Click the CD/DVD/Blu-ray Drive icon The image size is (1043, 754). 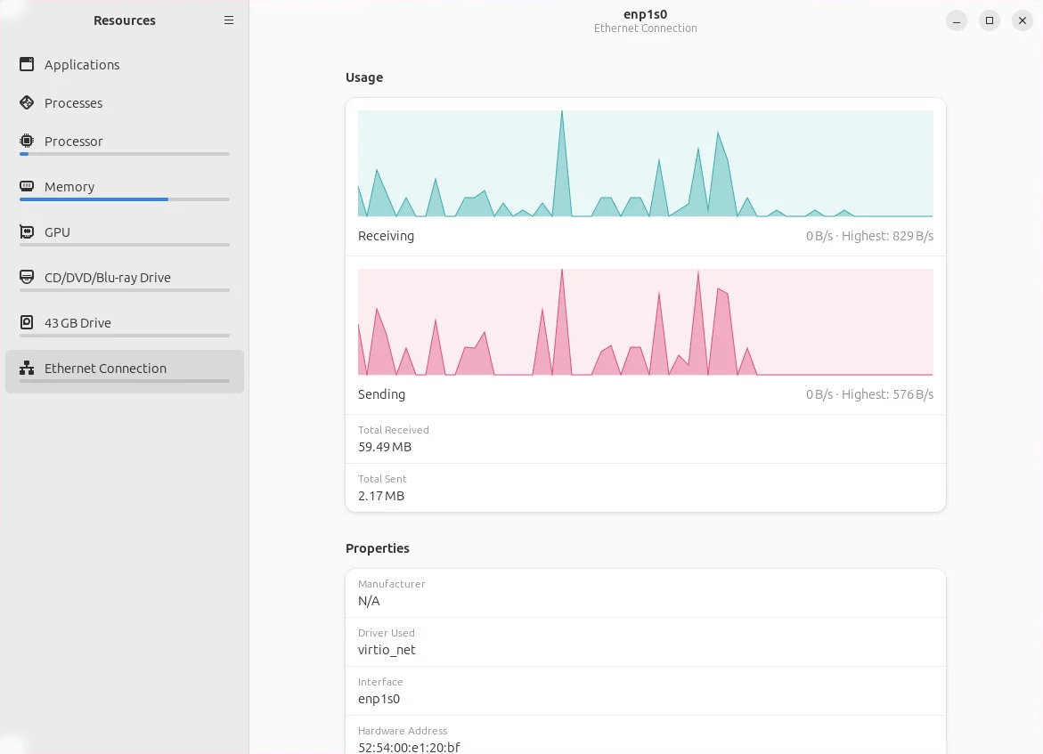(x=27, y=277)
